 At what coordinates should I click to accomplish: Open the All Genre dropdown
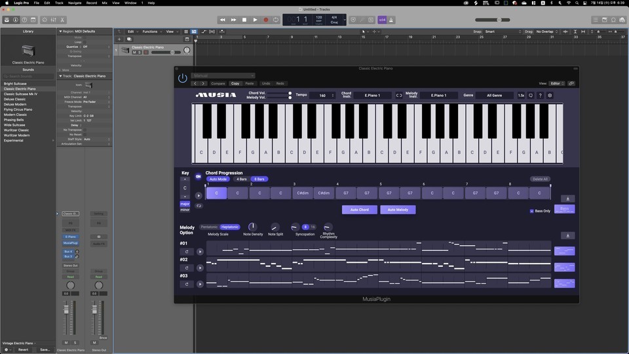[x=495, y=96]
